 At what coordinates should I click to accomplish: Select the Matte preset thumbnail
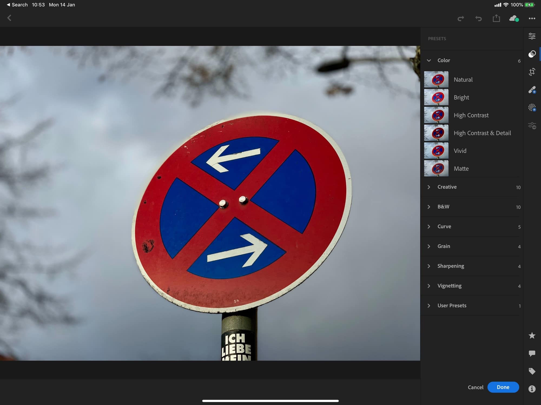click(436, 169)
